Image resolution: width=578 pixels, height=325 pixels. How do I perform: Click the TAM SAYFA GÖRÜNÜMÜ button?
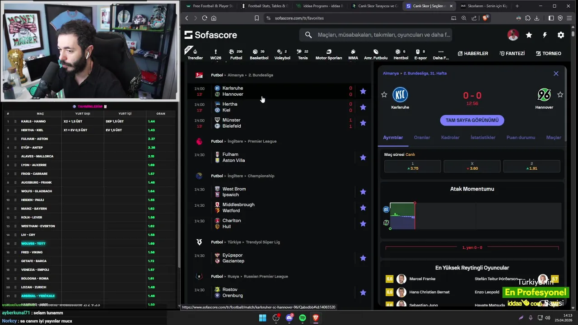[472, 120]
